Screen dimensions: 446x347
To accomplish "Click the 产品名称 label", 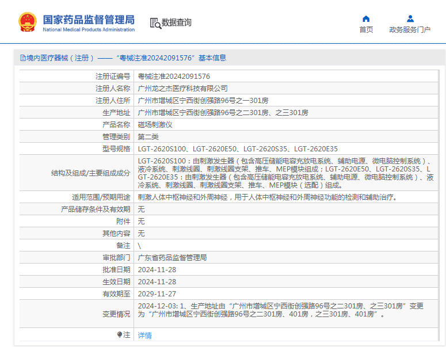I will [116, 124].
